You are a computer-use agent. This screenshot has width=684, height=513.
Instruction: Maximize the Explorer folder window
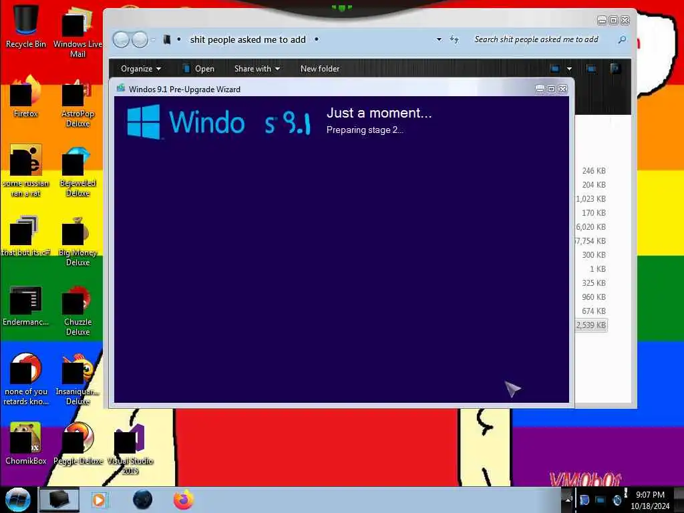tap(613, 21)
